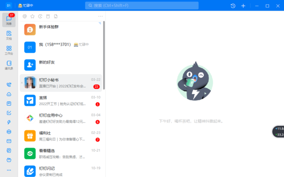Open the 工作台 workbench tab in sidebar
This screenshot has width=284, height=177.
click(9, 50)
